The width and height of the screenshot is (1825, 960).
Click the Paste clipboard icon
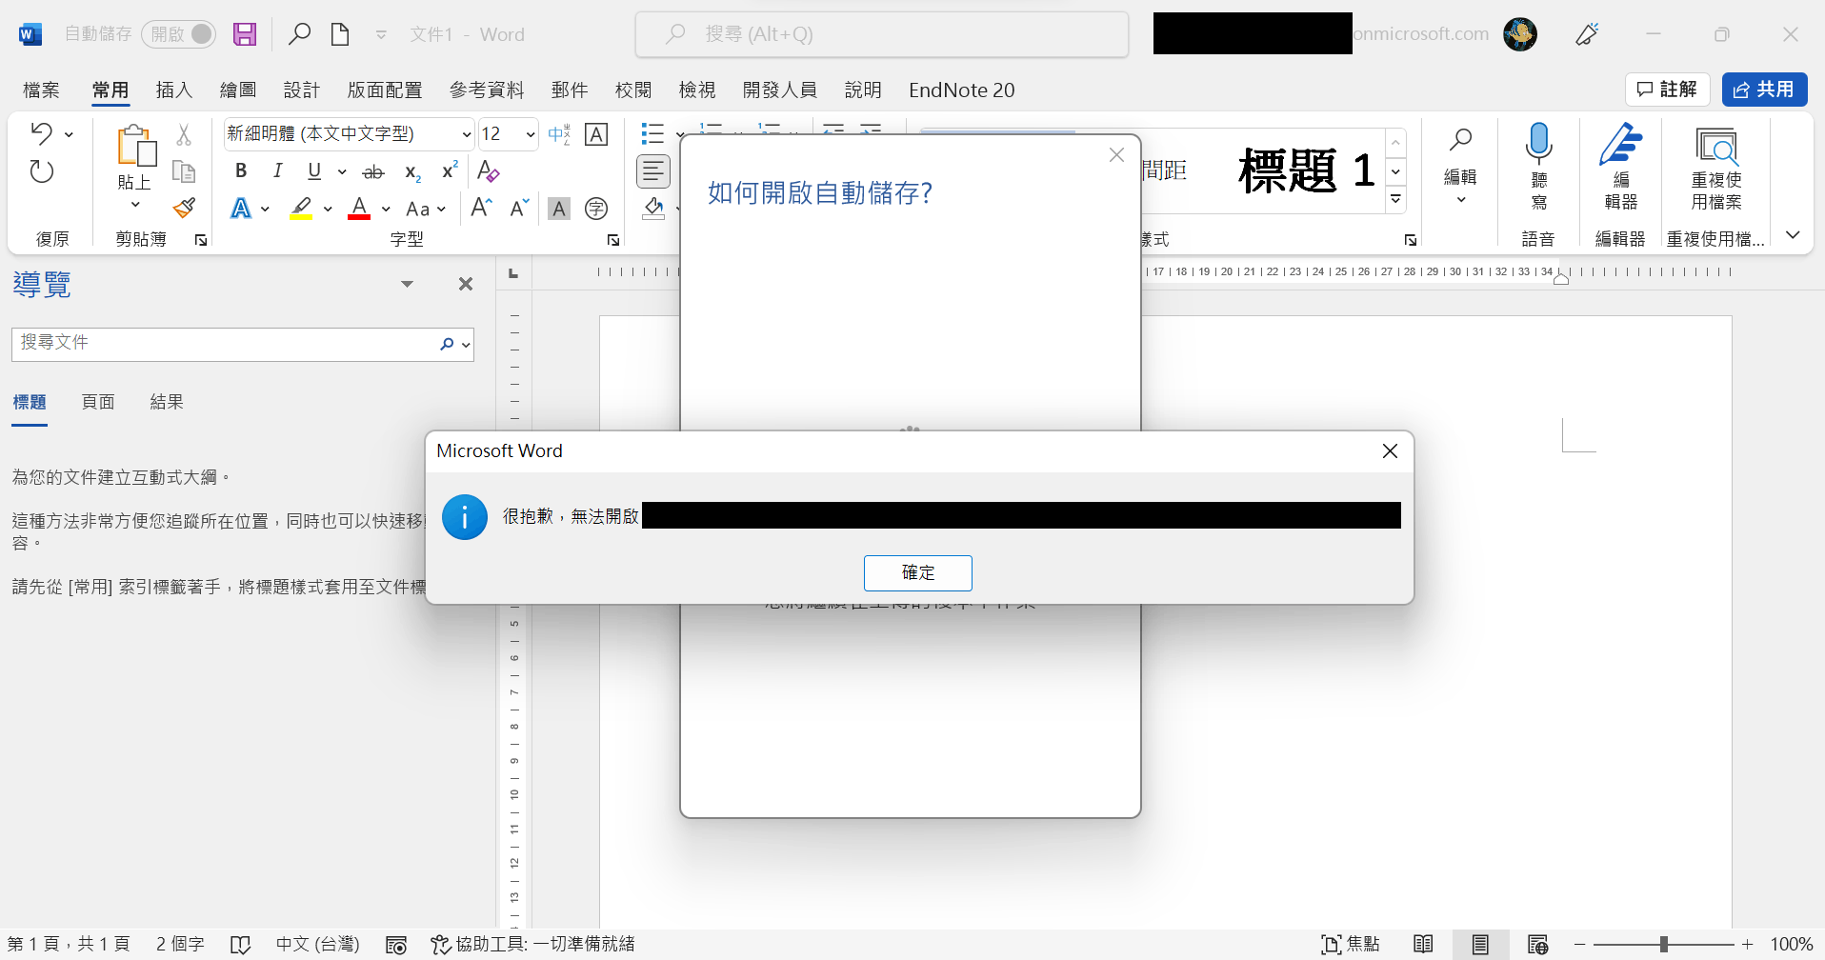(x=136, y=147)
